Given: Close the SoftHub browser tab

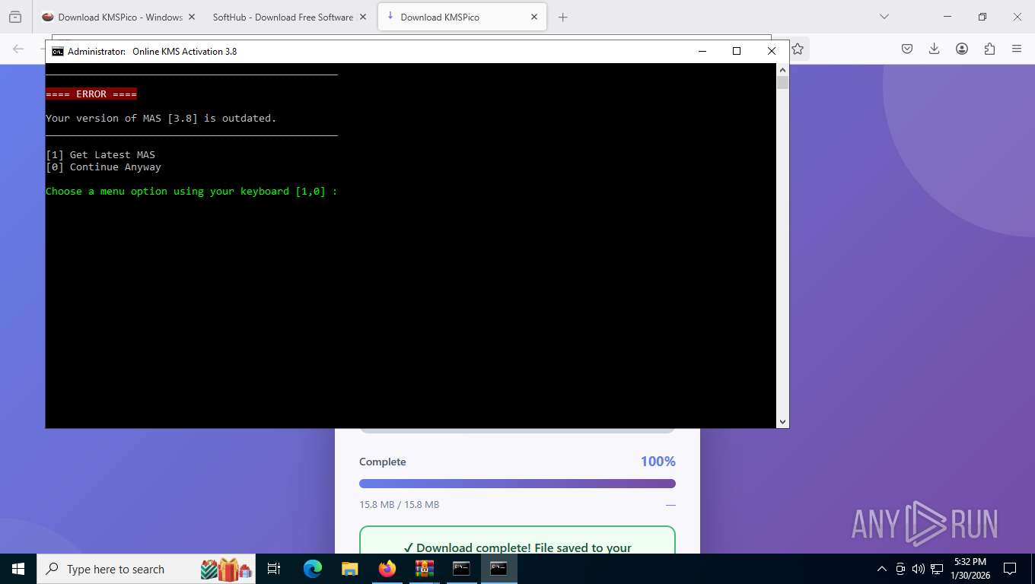Looking at the screenshot, I should pos(363,17).
